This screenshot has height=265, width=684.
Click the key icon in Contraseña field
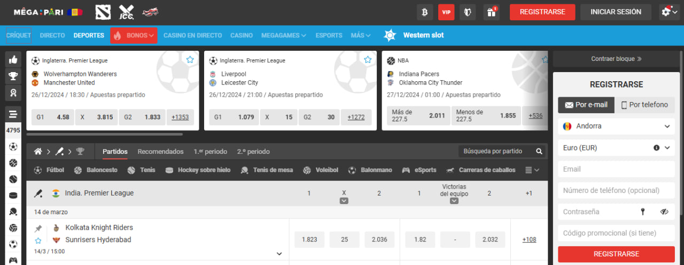pos(643,212)
